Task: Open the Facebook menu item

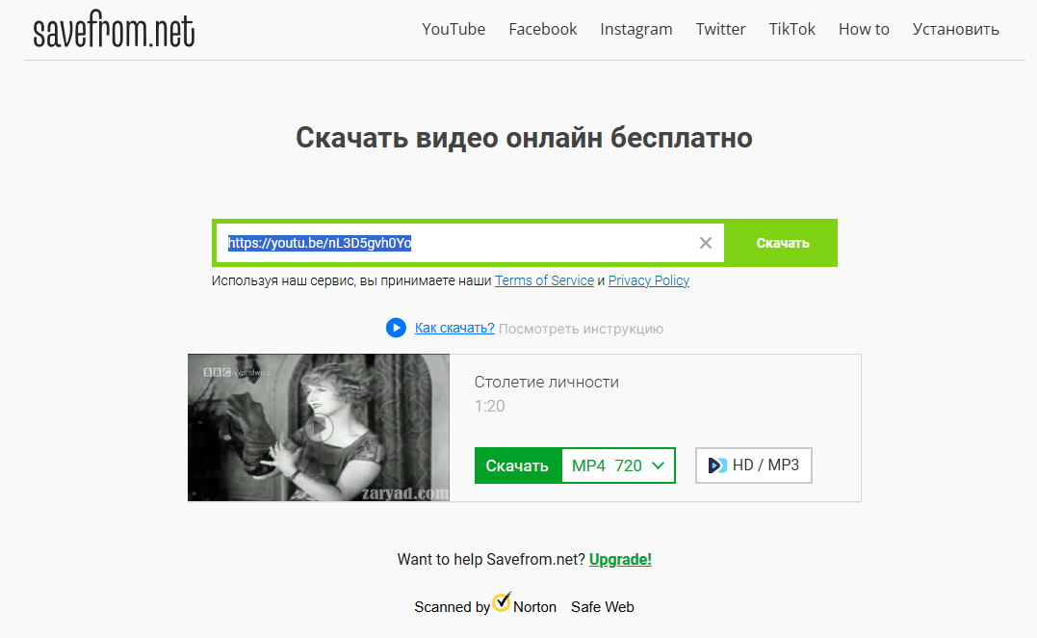Action: 542,29
